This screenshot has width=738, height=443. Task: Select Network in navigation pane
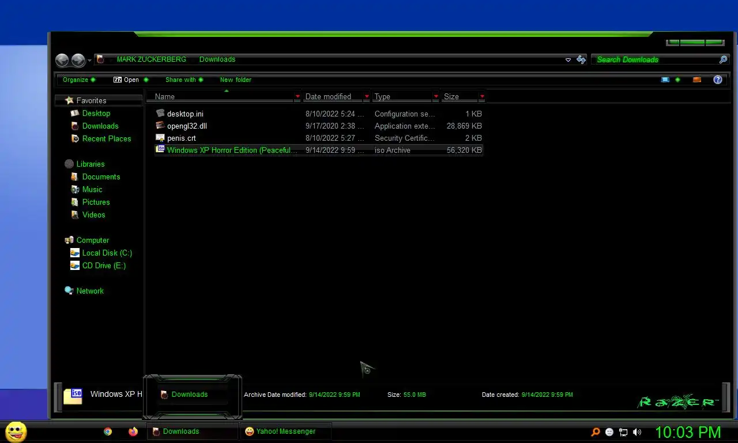90,291
